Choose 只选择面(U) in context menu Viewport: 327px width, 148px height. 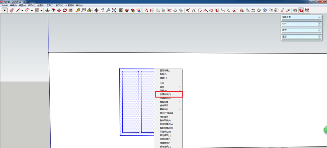168,135
